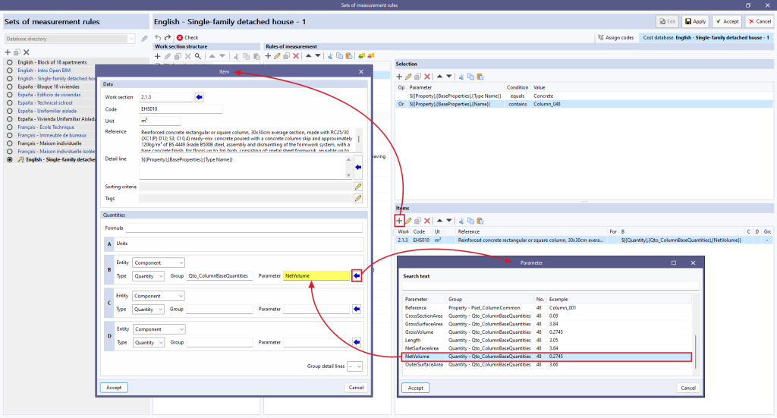Move item down in Items toolbar

pyautogui.click(x=449, y=221)
